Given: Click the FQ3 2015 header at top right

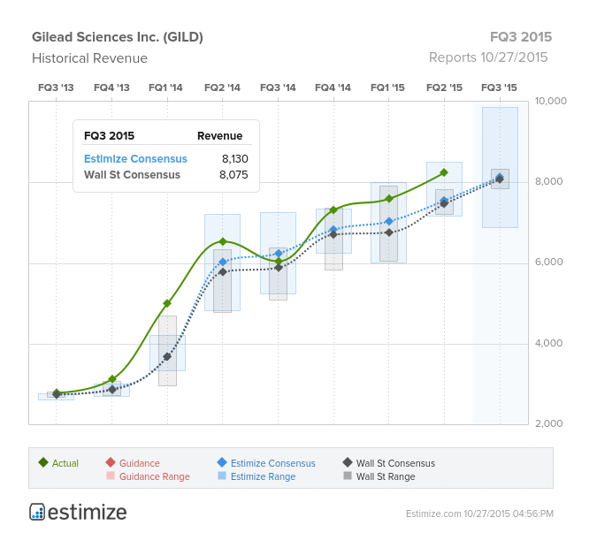Looking at the screenshot, I should [x=520, y=37].
